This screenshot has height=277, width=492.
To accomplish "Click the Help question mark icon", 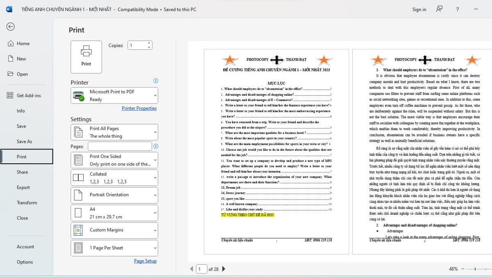I will [457, 9].
